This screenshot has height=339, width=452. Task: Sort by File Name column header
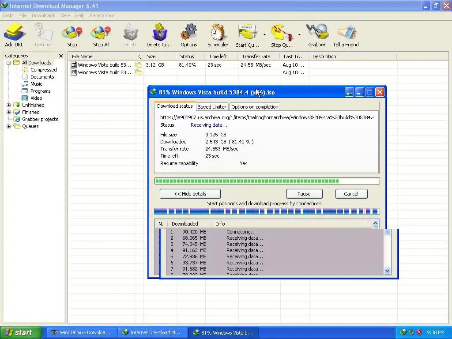pyautogui.click(x=102, y=56)
